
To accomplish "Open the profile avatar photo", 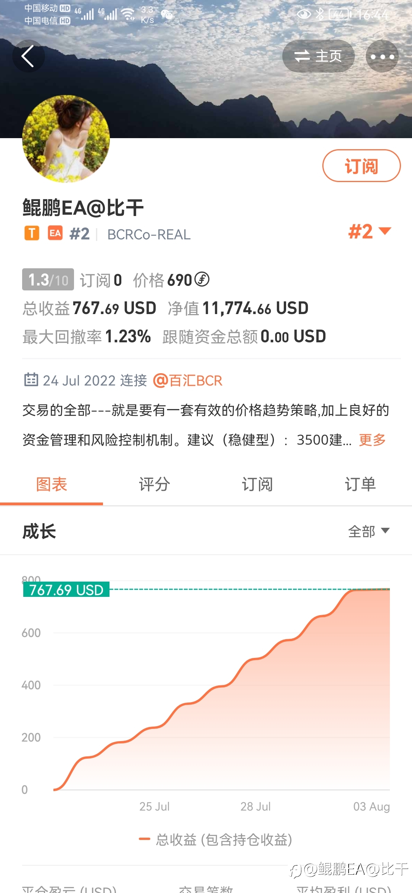I will [x=66, y=139].
